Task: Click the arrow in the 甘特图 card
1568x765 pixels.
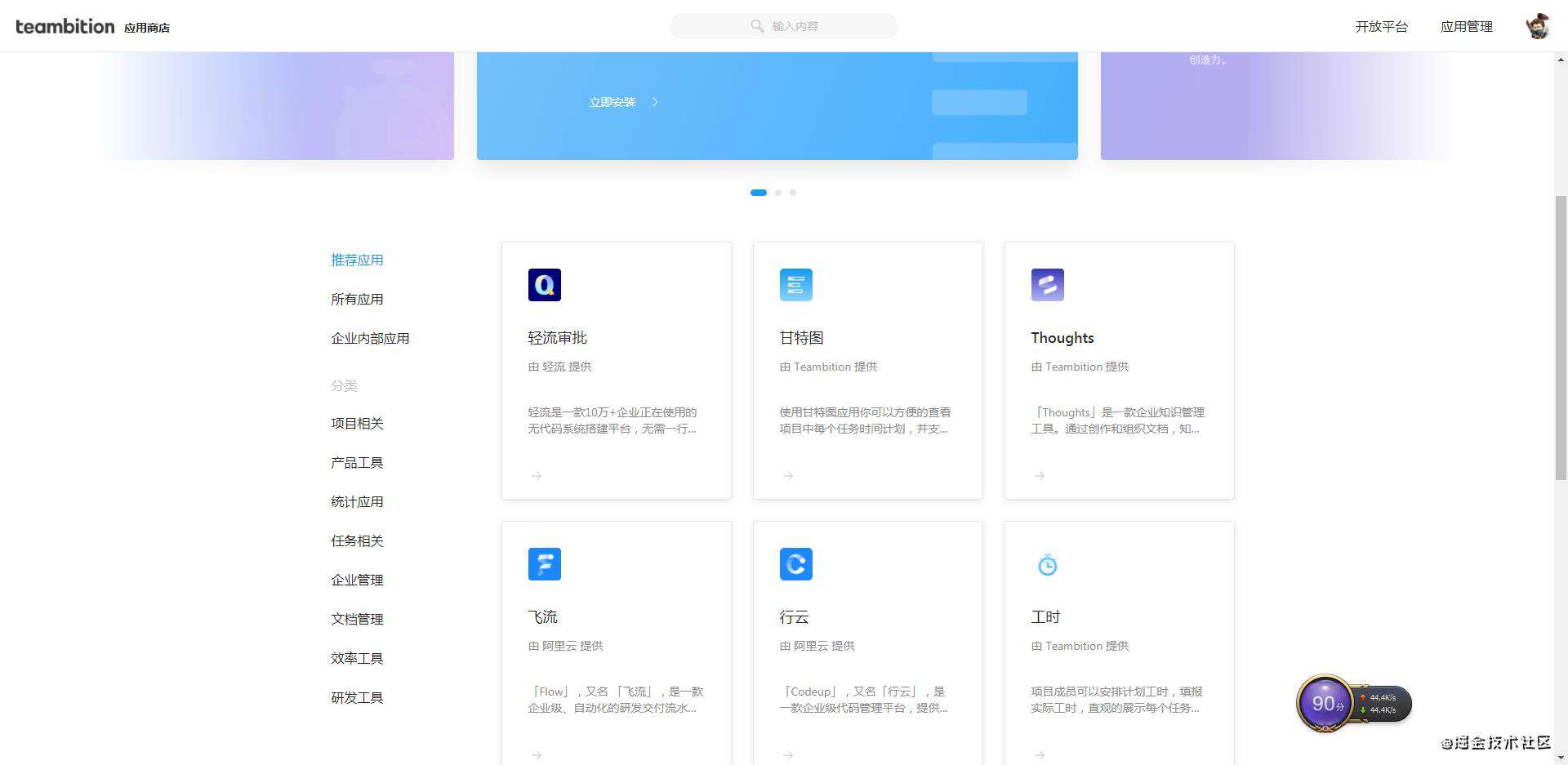Action: [x=788, y=476]
